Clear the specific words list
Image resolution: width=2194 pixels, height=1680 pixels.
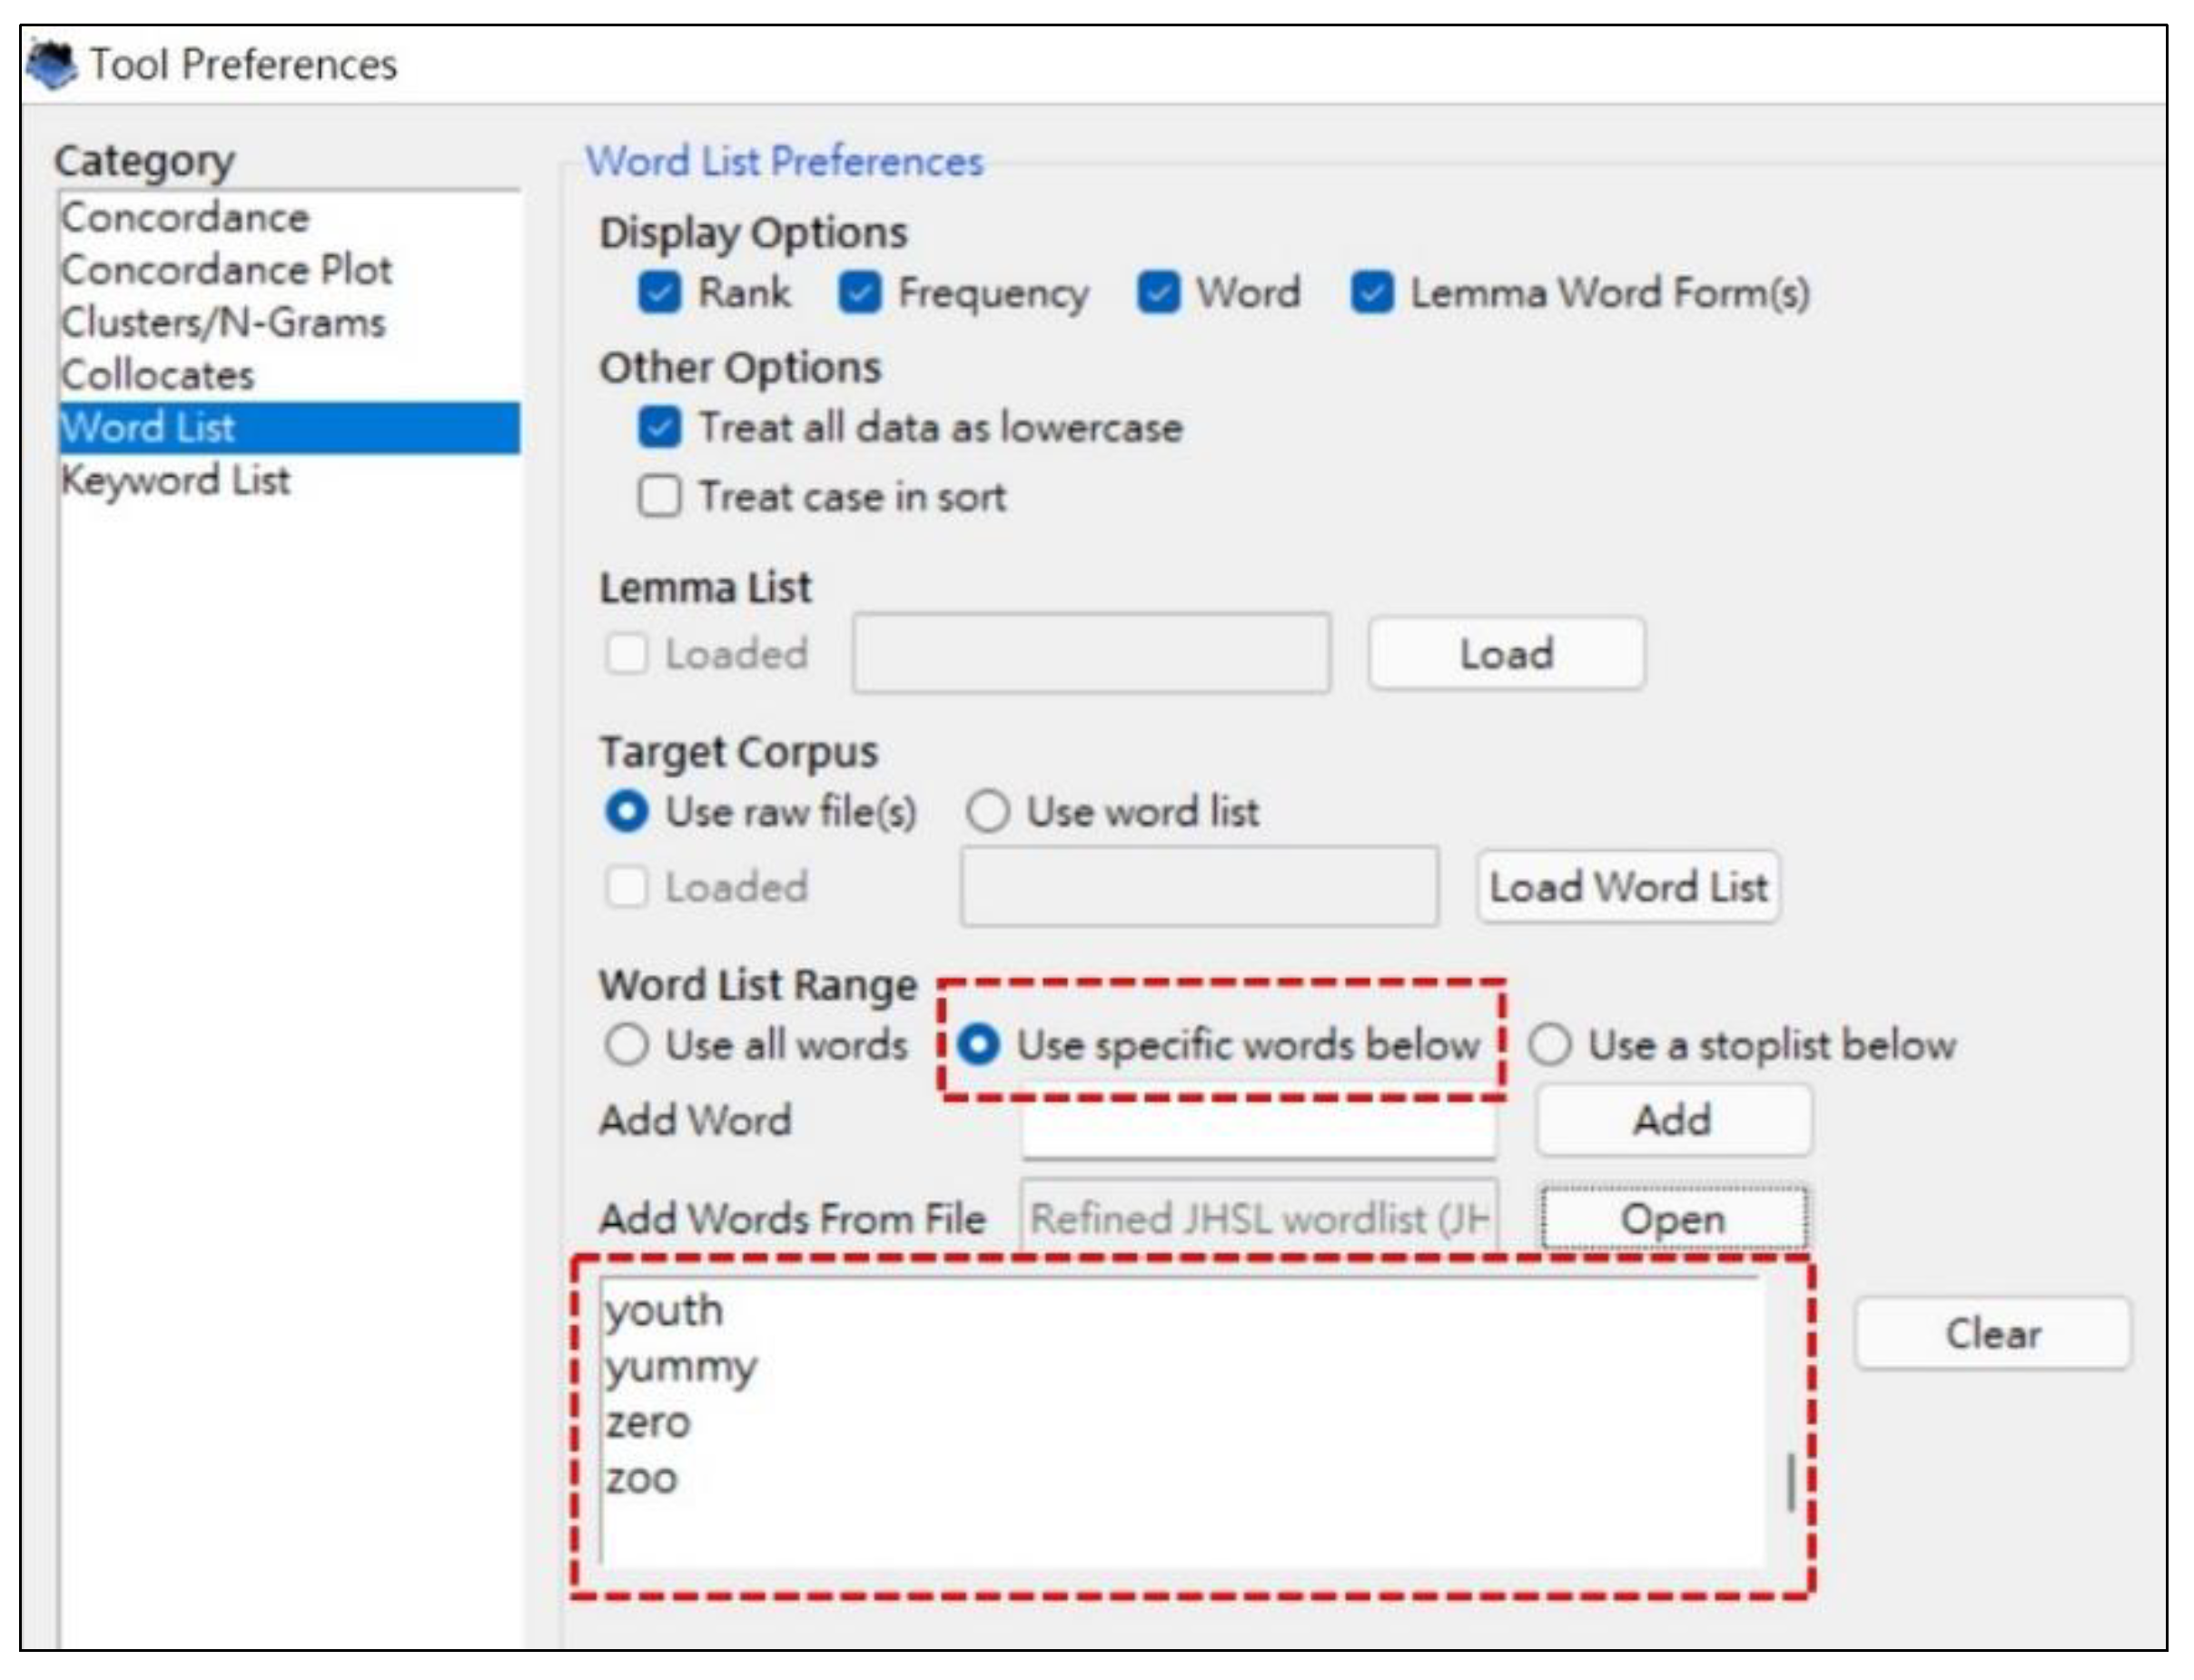tap(1992, 1334)
